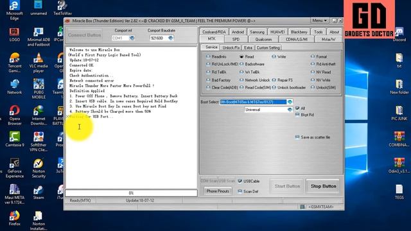Open Opera Browser shortcut
The width and height of the screenshot is (411, 231).
coord(14,116)
